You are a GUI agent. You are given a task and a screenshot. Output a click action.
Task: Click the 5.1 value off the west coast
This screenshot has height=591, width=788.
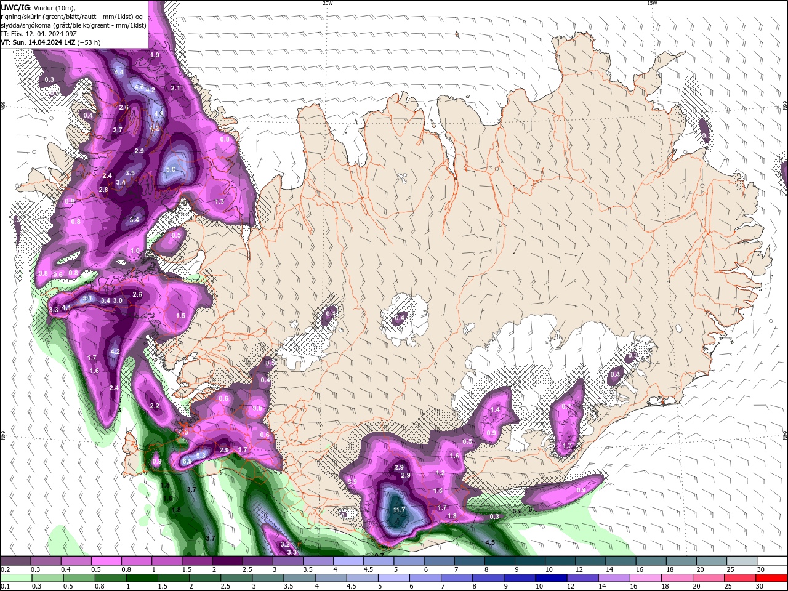87,298
